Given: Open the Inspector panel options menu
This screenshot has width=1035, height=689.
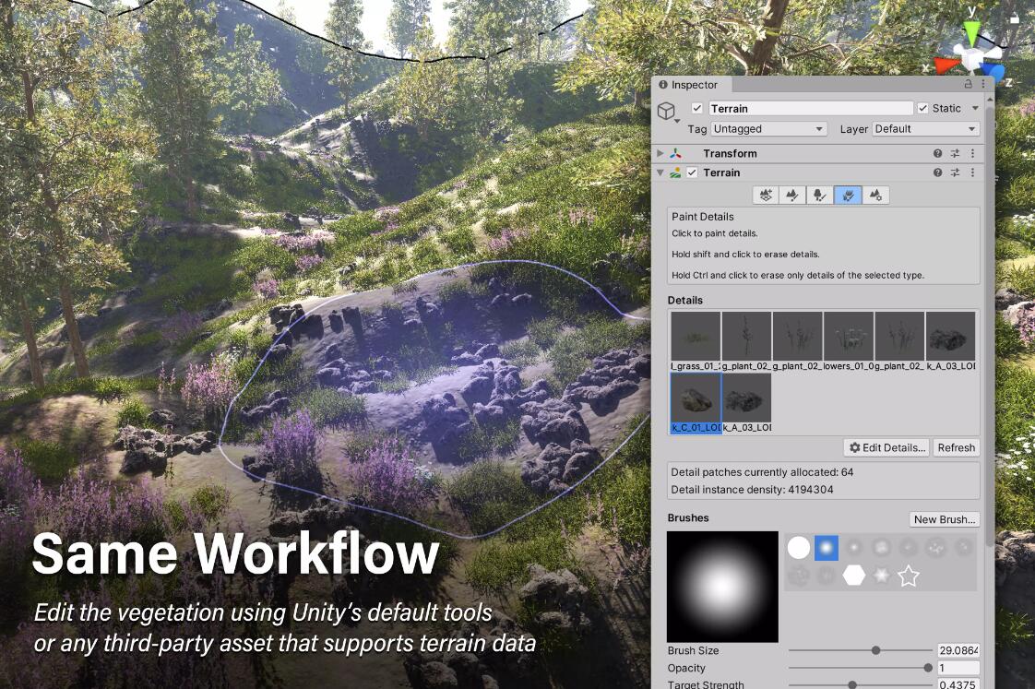Looking at the screenshot, I should pos(982,85).
